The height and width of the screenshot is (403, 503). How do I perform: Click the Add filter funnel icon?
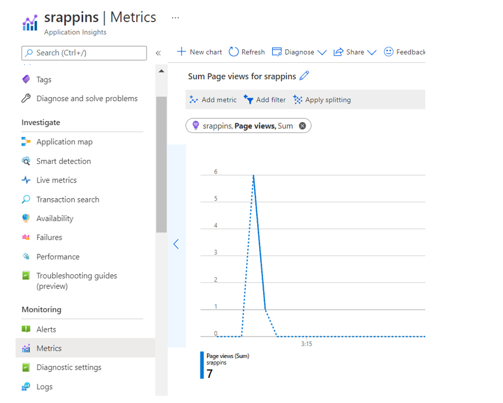click(248, 99)
